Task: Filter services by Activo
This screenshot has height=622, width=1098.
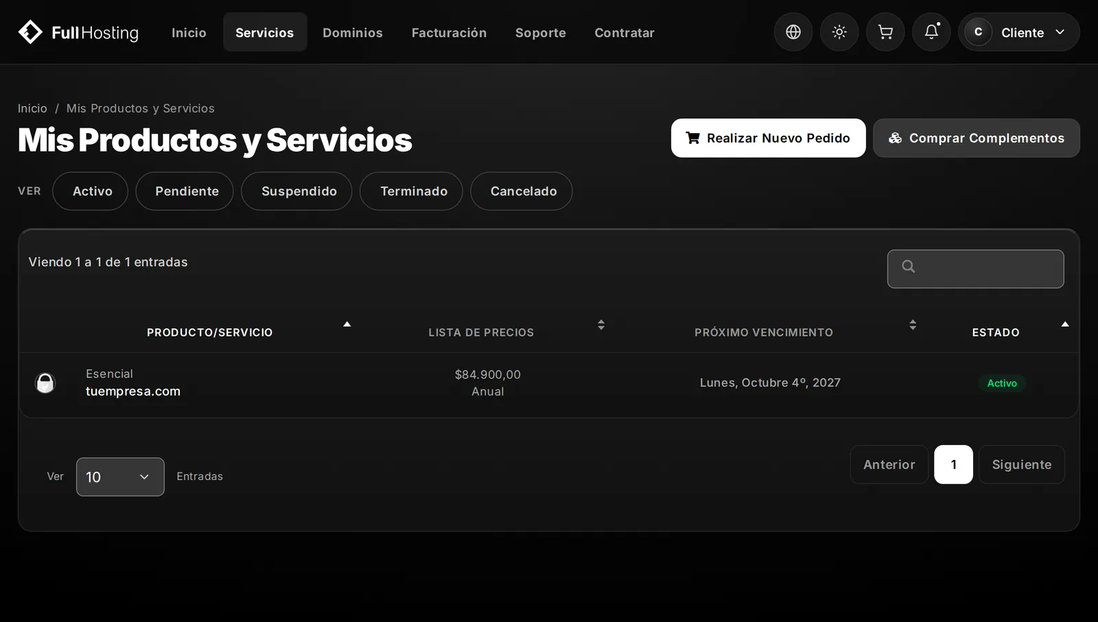Action: (90, 191)
